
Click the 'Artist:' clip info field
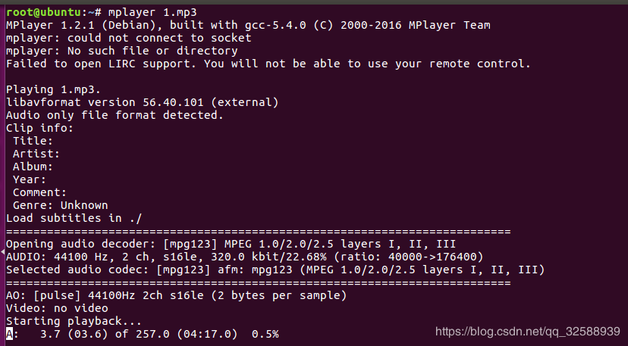coord(36,154)
